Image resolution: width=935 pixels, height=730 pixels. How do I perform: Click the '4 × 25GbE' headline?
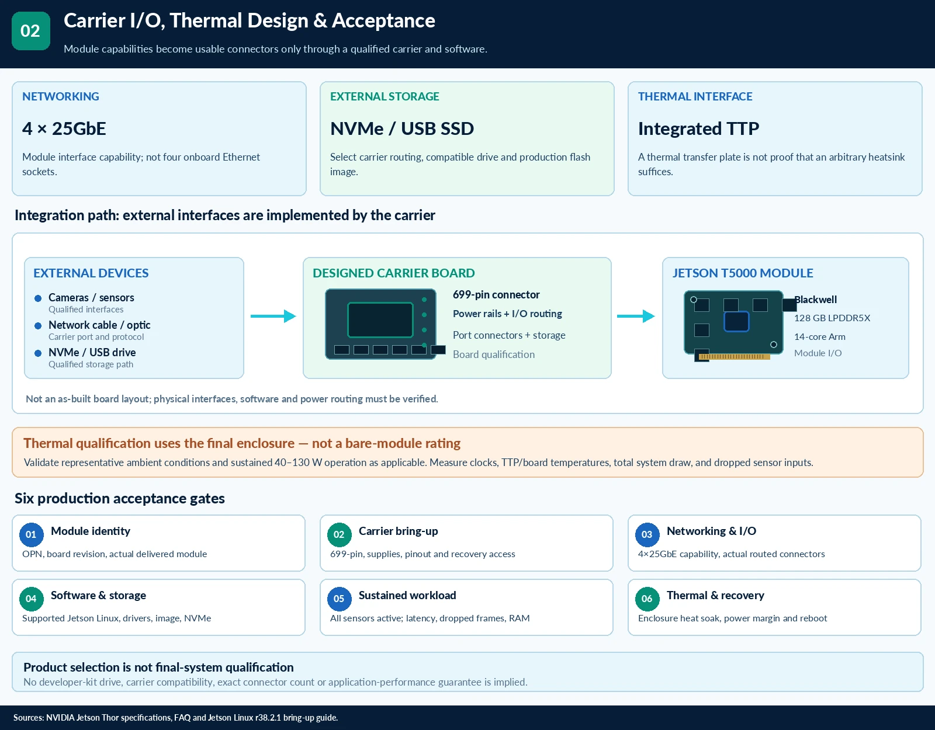tap(64, 128)
